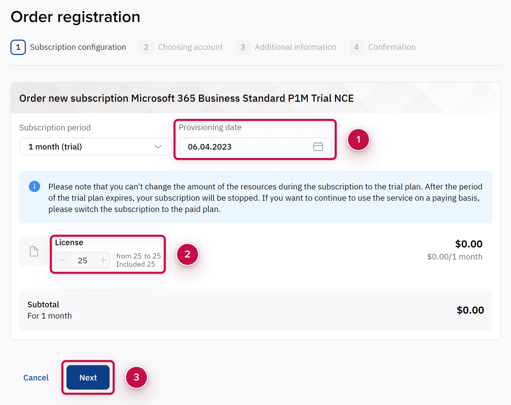Click the license quantity field showing 25

point(82,261)
